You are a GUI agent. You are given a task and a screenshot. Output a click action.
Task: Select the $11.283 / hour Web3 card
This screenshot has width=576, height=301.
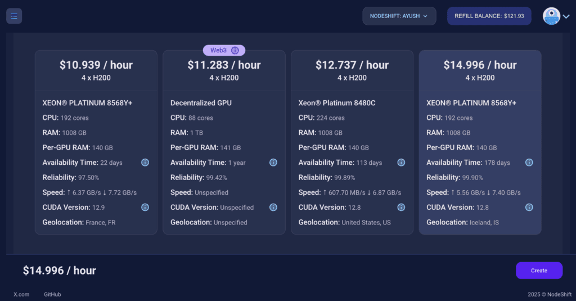[224, 142]
